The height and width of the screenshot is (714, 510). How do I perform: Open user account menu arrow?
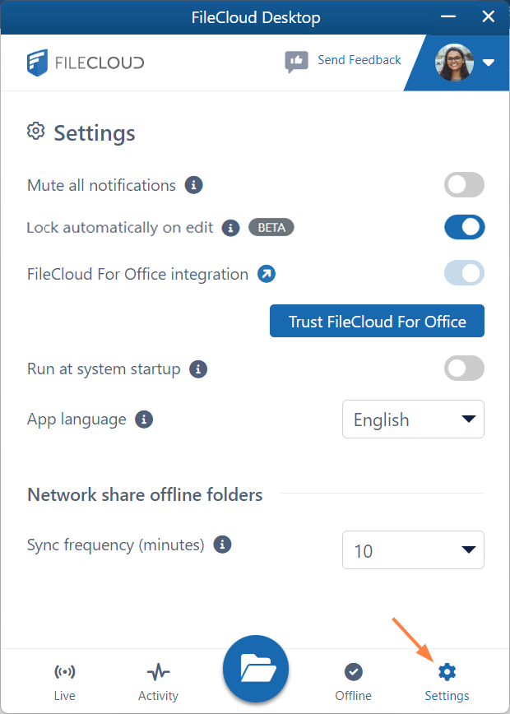(x=489, y=63)
